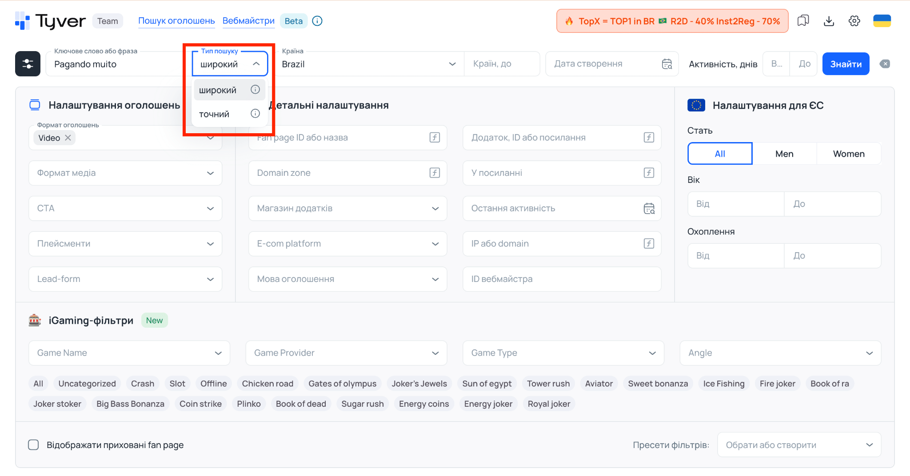
Task: Toggle the Crash game chip
Action: (x=143, y=383)
